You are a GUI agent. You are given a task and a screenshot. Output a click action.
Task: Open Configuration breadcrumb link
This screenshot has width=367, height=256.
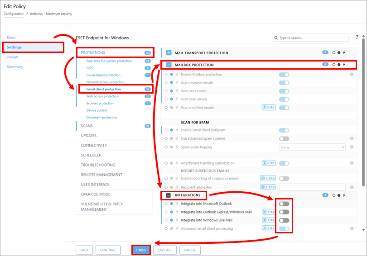point(14,14)
